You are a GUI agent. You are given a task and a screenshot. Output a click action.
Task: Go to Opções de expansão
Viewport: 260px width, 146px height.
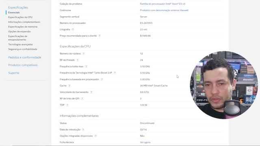[x=19, y=32]
